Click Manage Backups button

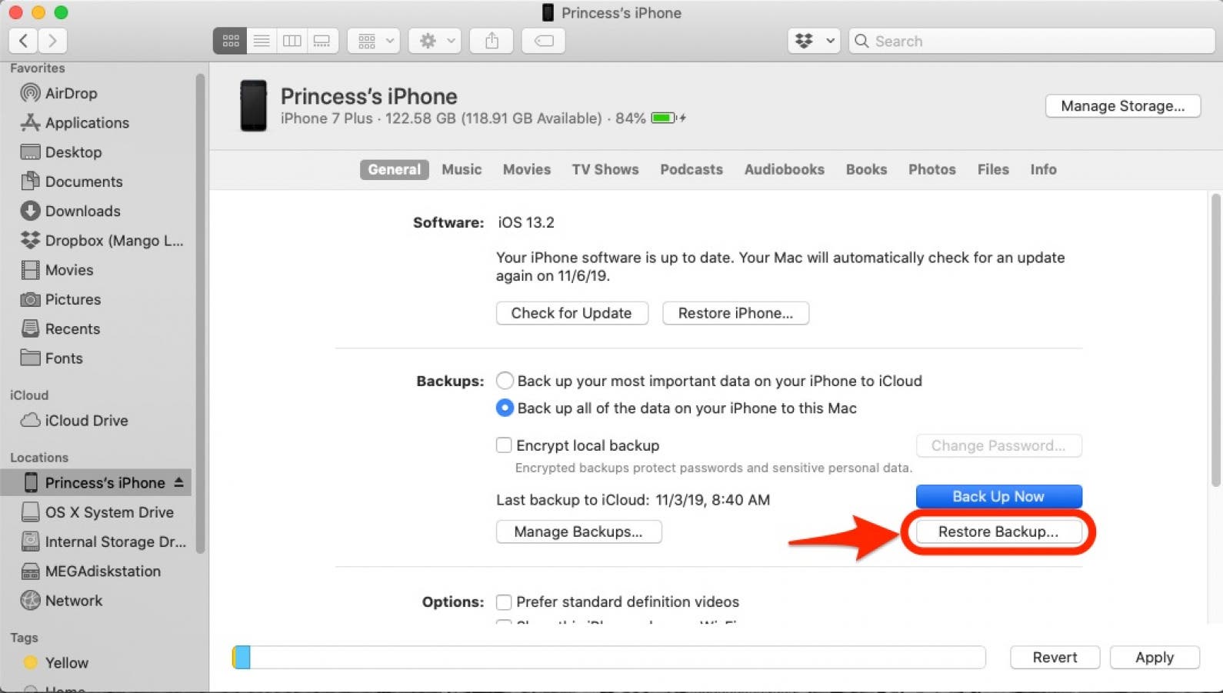tap(578, 531)
